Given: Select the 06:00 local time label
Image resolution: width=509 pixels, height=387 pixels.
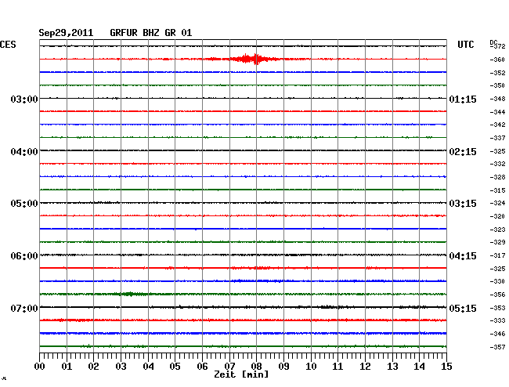Looking at the screenshot, I should pyautogui.click(x=24, y=256).
